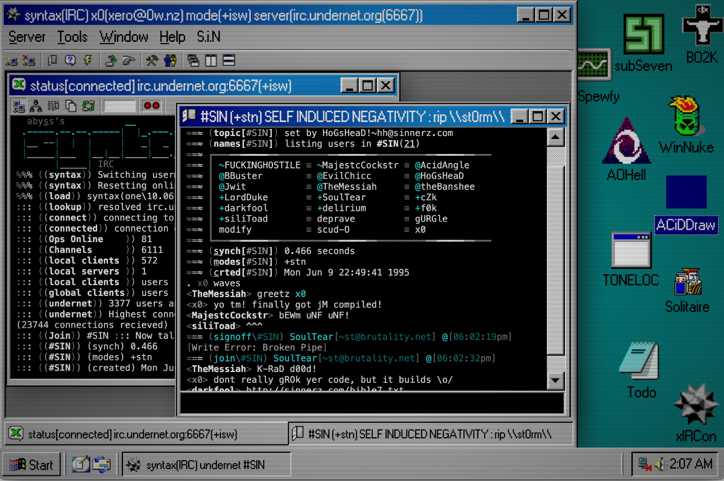
Task: Click the copy pages icon in status toolbar
Action: coord(71,106)
